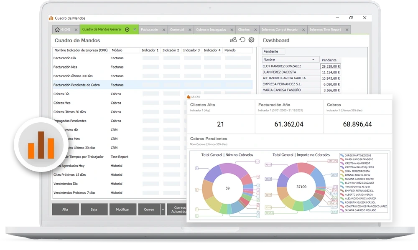This screenshot has height=250, width=418.
Task: Open the Informes Control Horario tab
Action: pyautogui.click(x=279, y=30)
